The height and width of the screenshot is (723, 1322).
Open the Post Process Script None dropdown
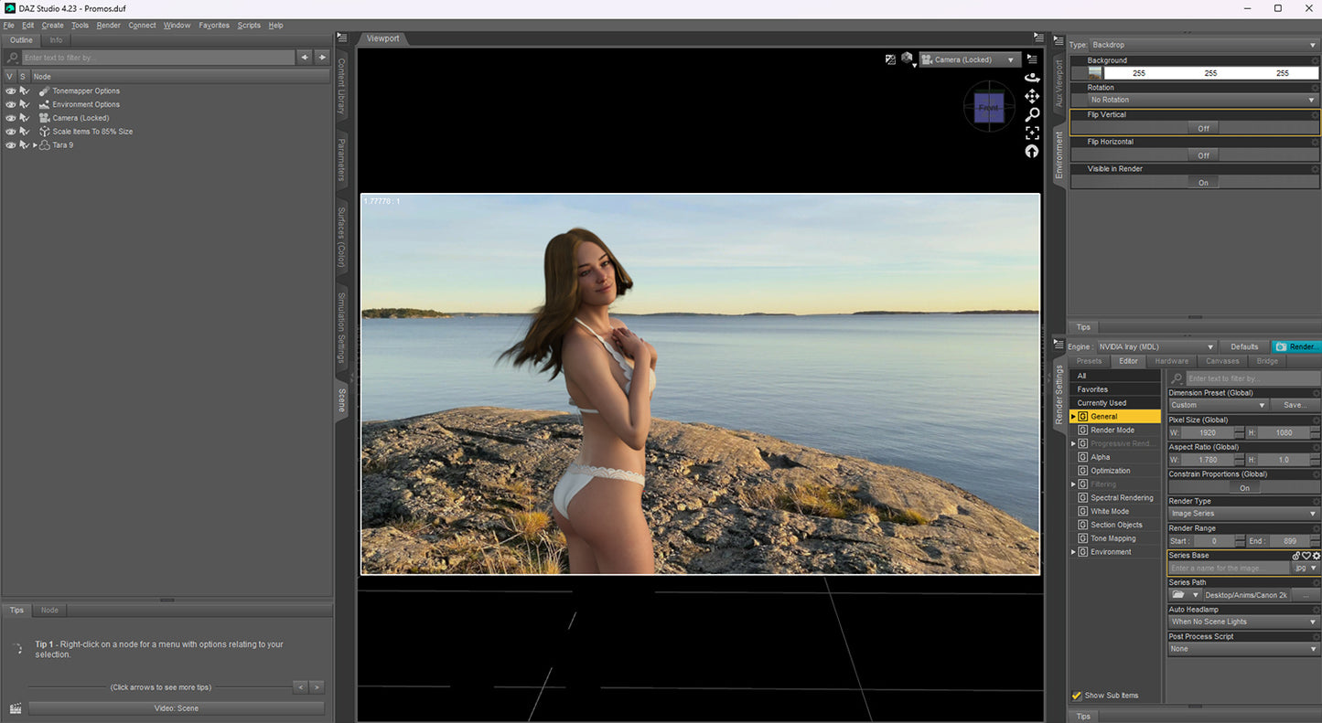[x=1244, y=649]
